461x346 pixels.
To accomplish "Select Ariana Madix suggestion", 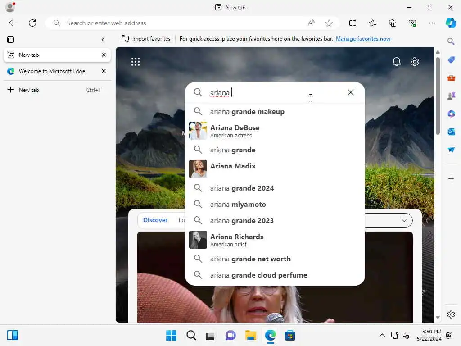I will (x=275, y=169).
